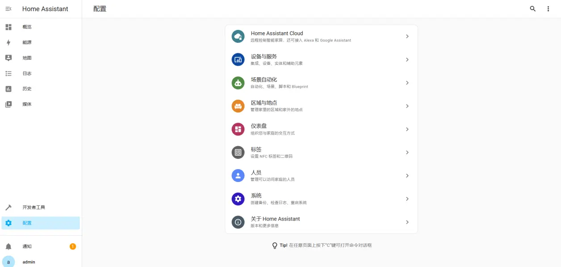Click text 版本和更多信息
Screen dimensions: 561x267
(x=265, y=226)
